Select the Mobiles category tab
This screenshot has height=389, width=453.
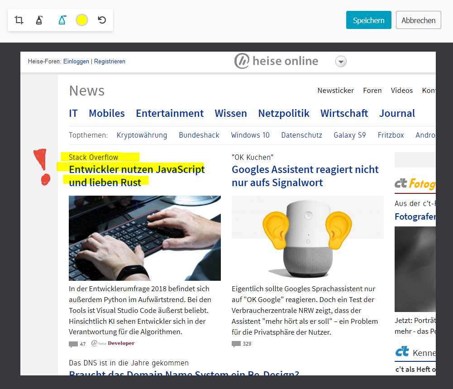107,113
